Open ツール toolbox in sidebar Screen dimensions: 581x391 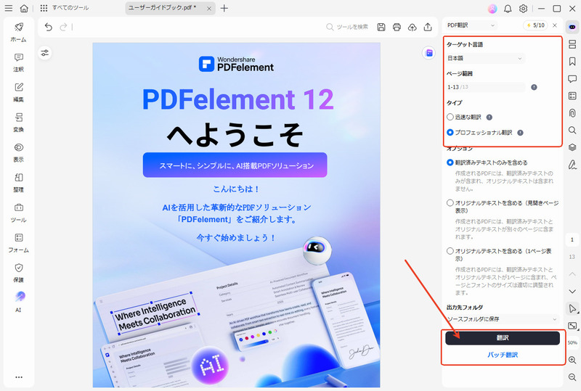click(19, 213)
